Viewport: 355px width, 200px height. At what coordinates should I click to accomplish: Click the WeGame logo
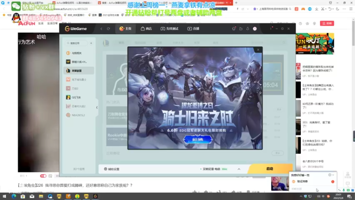pyautogui.click(x=76, y=28)
